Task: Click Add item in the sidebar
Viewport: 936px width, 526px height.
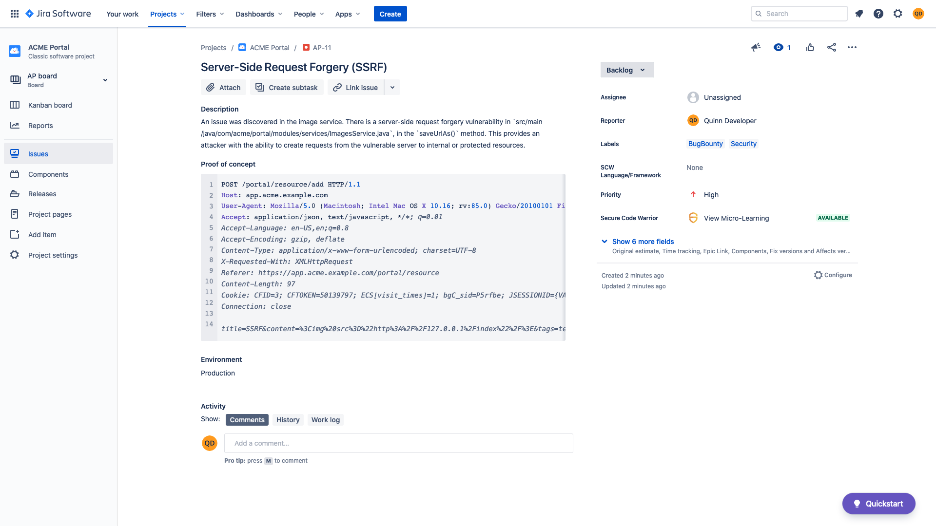Action: tap(58, 235)
